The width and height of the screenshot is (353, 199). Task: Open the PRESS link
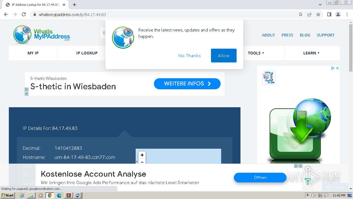(x=287, y=35)
